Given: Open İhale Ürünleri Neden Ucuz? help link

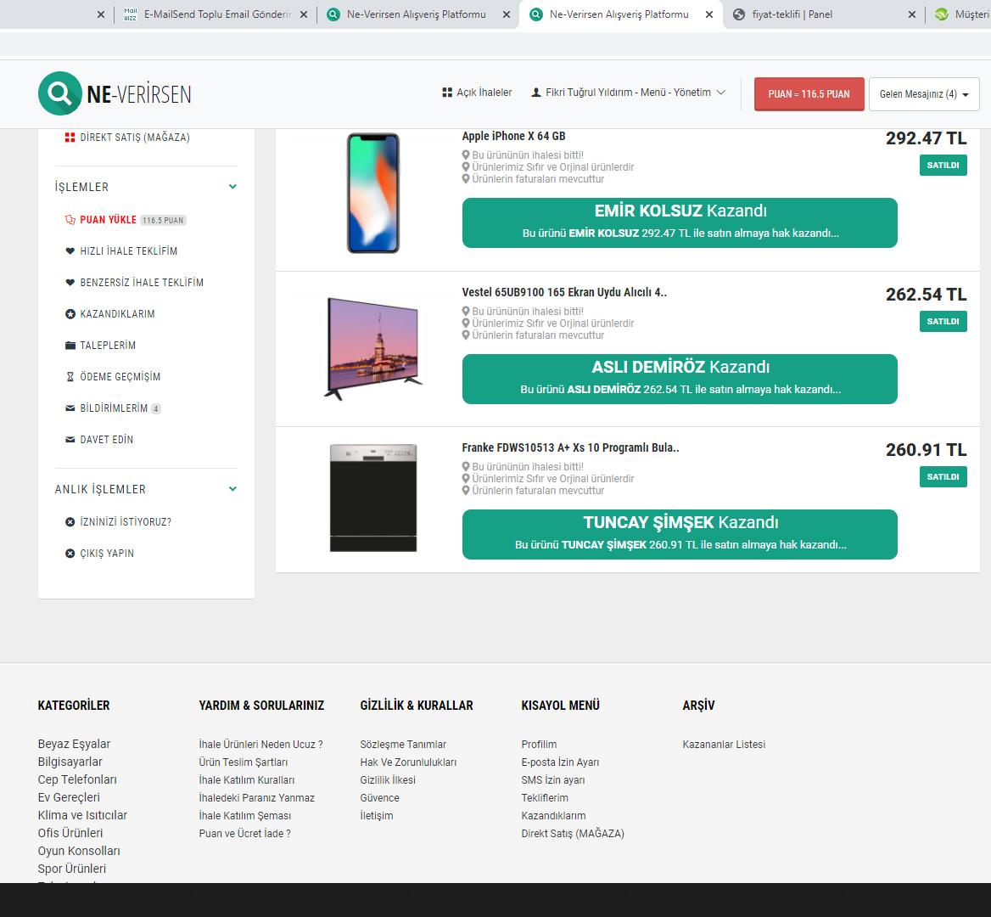Looking at the screenshot, I should [260, 745].
